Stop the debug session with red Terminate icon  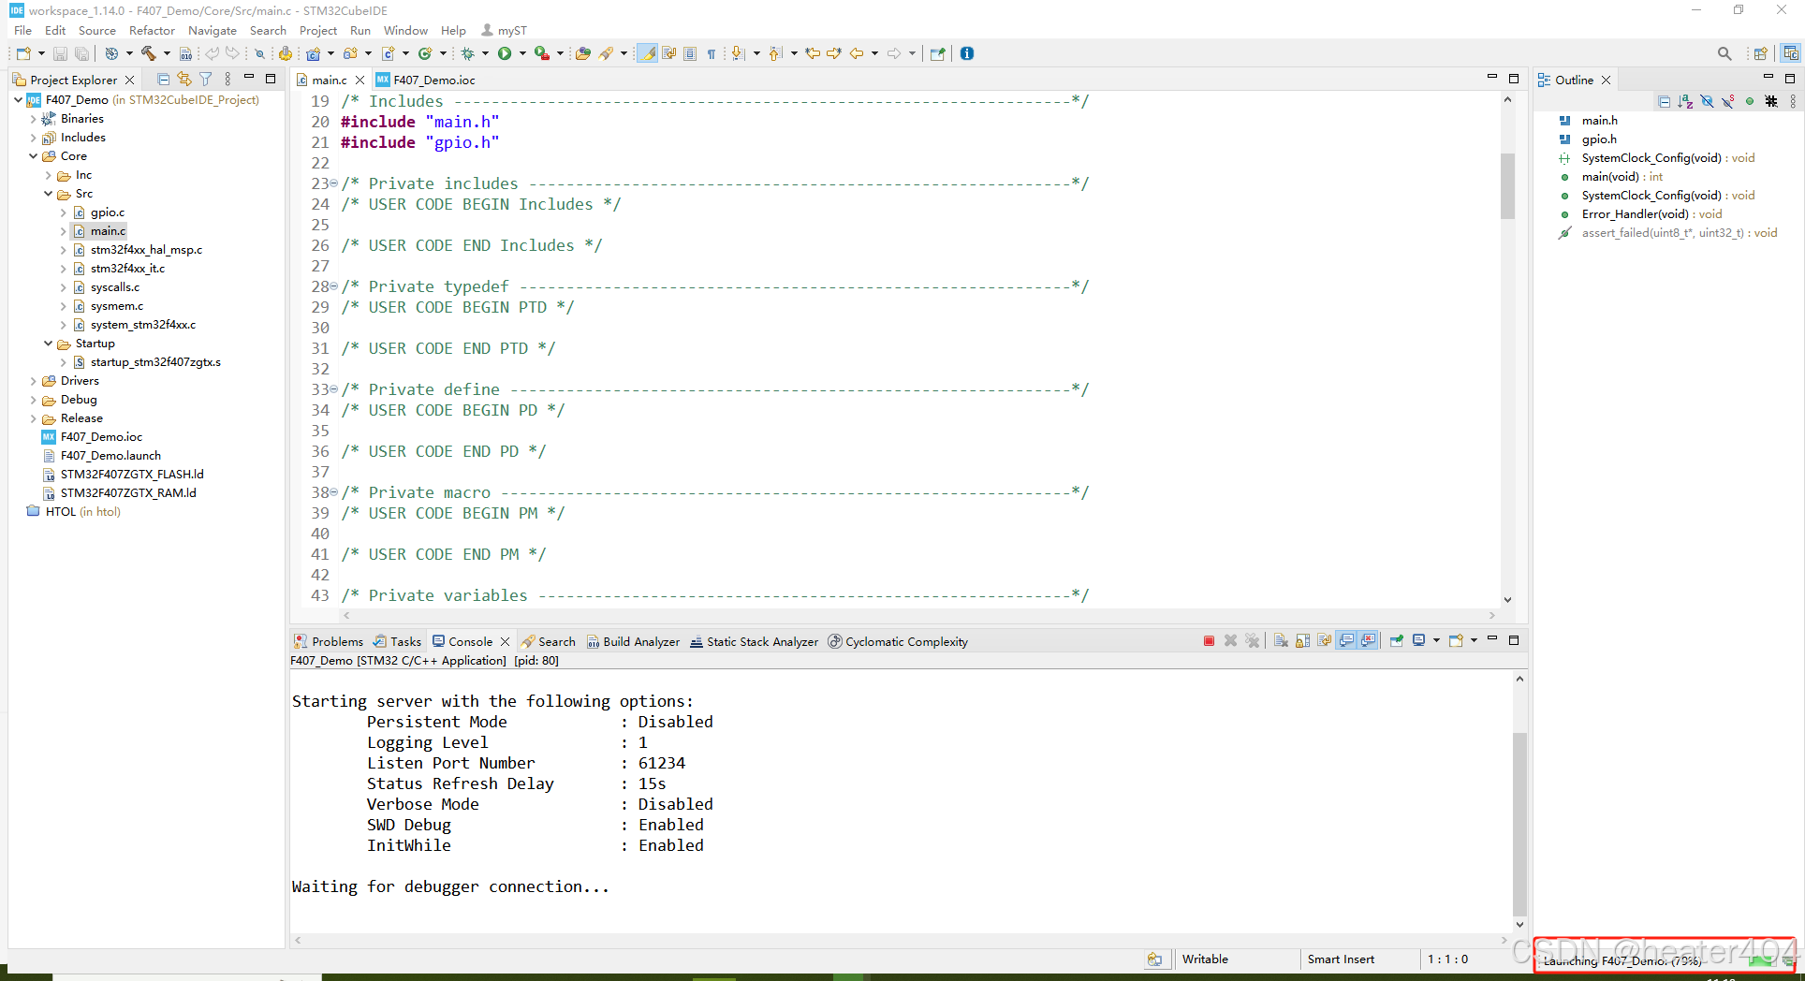1209,640
